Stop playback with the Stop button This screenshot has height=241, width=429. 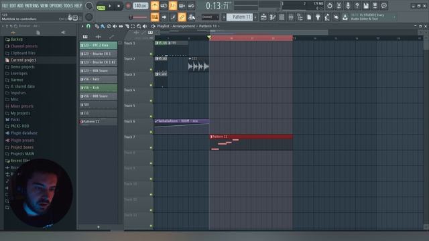pyautogui.click(x=119, y=6)
